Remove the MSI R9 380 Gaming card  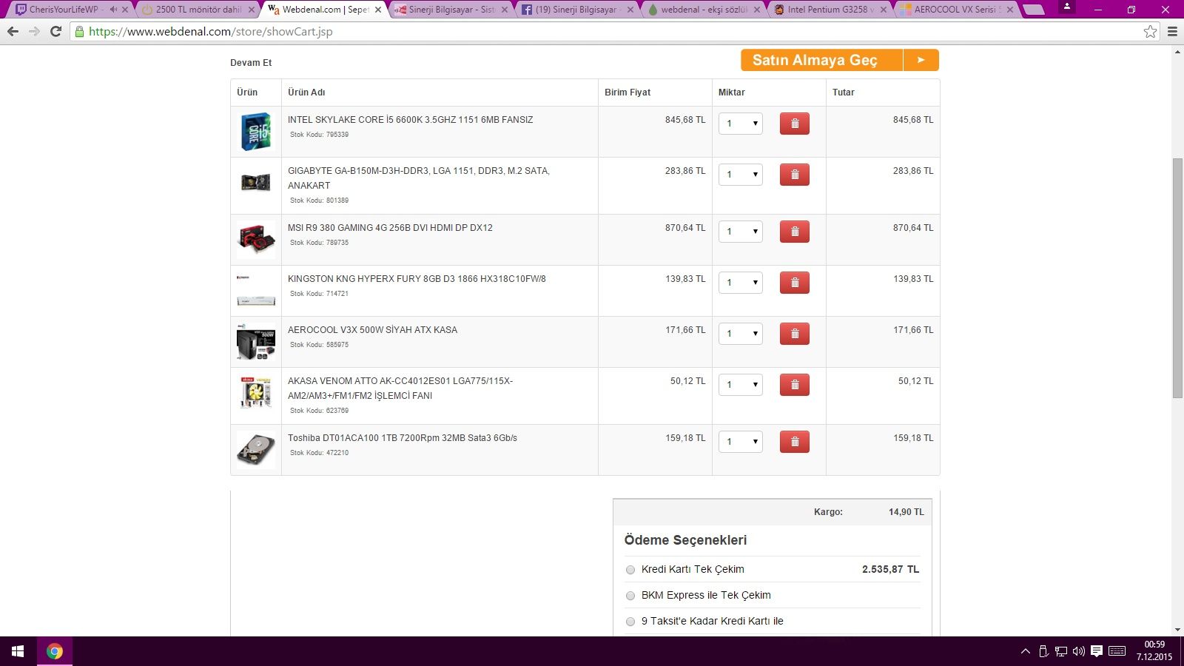pos(794,232)
